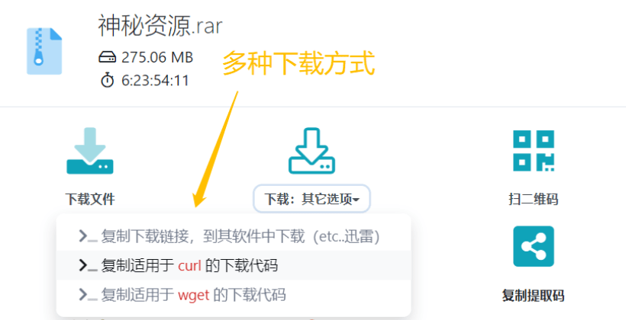Select 复制适用于 curl 的下载代码
Screen dimensions: 626x320
(x=234, y=265)
